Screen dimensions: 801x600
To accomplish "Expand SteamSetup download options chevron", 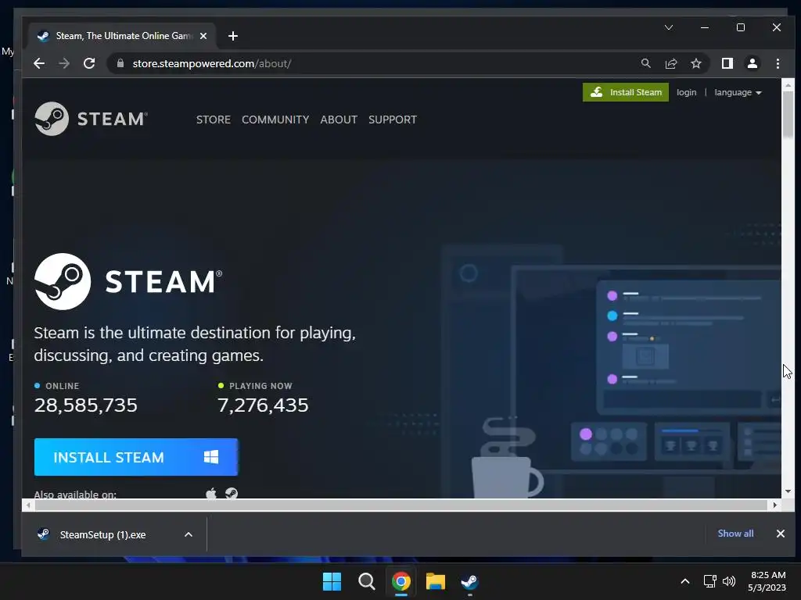I will tap(189, 534).
